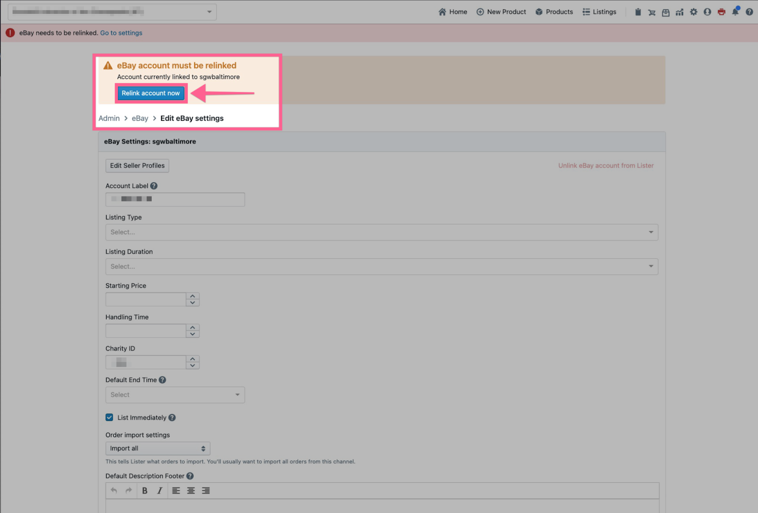The height and width of the screenshot is (513, 758).
Task: Open the settings gear icon
Action: click(x=694, y=12)
